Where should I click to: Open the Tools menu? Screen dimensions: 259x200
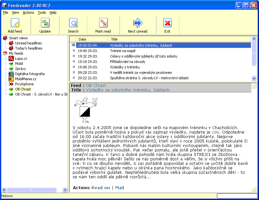(x=42, y=12)
